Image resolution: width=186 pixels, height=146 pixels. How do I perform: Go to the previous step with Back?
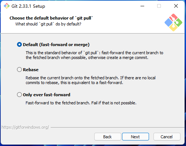coord(108,137)
